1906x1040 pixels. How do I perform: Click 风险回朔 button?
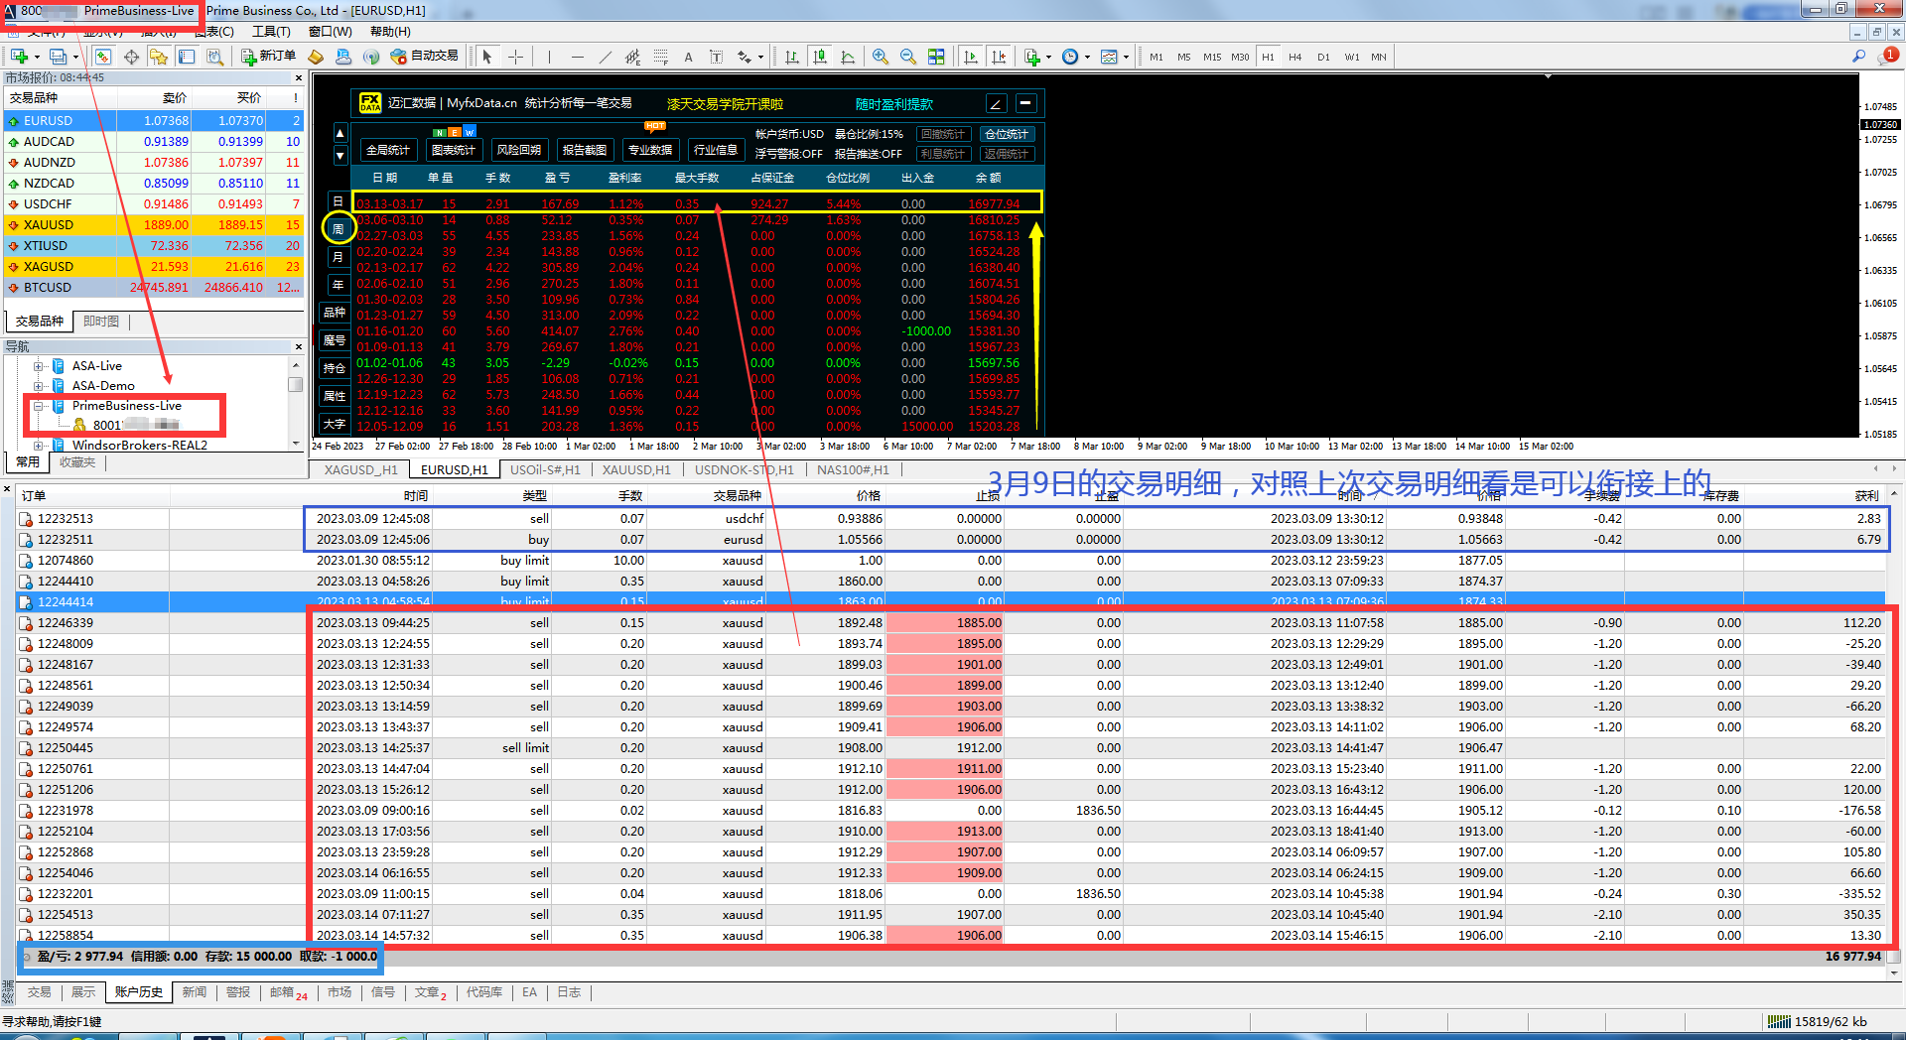(x=519, y=150)
